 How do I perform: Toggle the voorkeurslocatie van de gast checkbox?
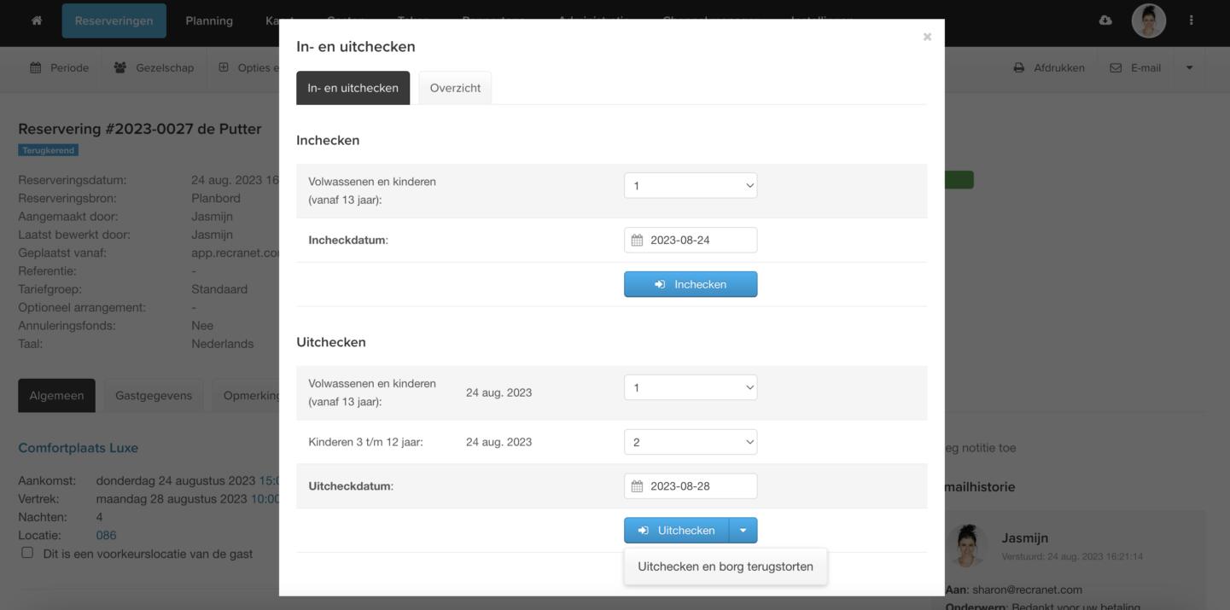pos(27,553)
